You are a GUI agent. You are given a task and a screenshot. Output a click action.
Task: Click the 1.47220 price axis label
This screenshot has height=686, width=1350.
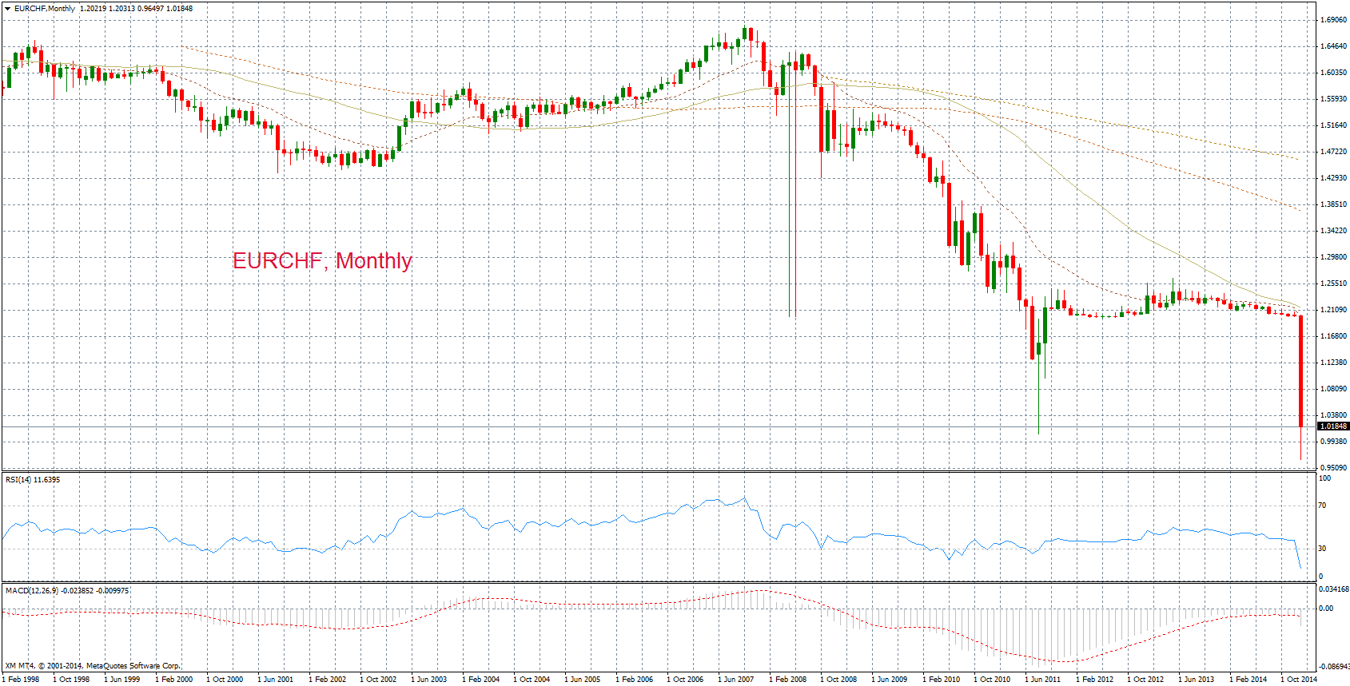[1333, 151]
